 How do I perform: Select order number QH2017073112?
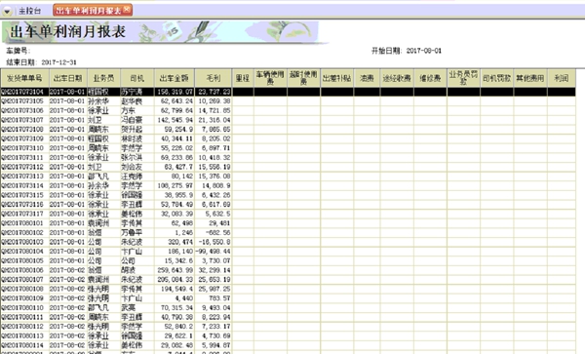tap(22, 167)
